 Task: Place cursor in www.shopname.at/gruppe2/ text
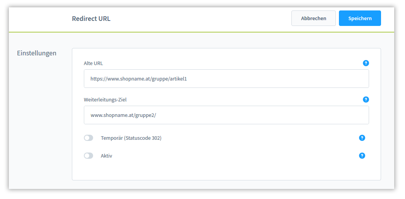tap(123, 115)
